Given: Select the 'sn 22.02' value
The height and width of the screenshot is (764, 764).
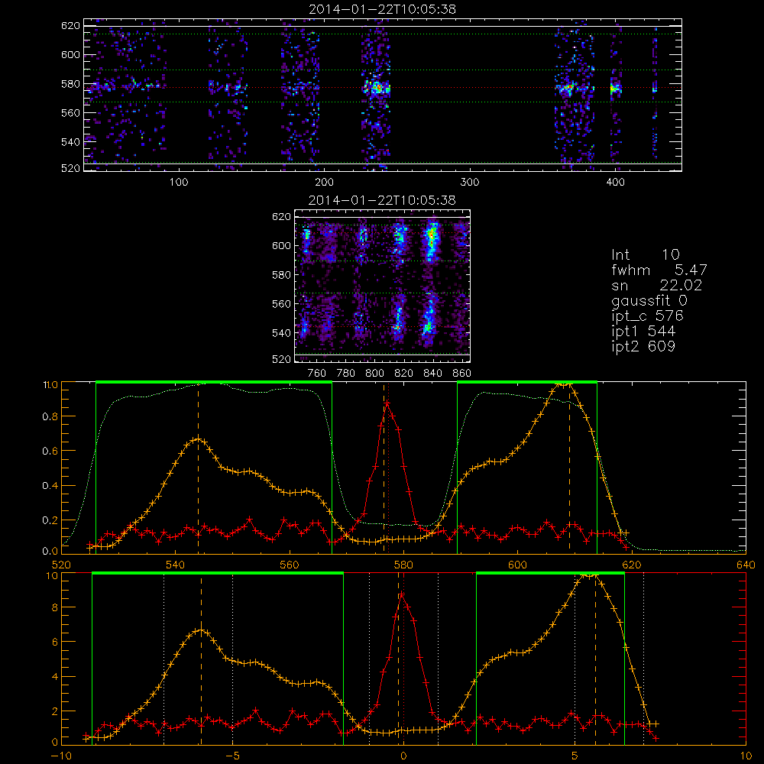Looking at the screenshot, I should (x=656, y=286).
